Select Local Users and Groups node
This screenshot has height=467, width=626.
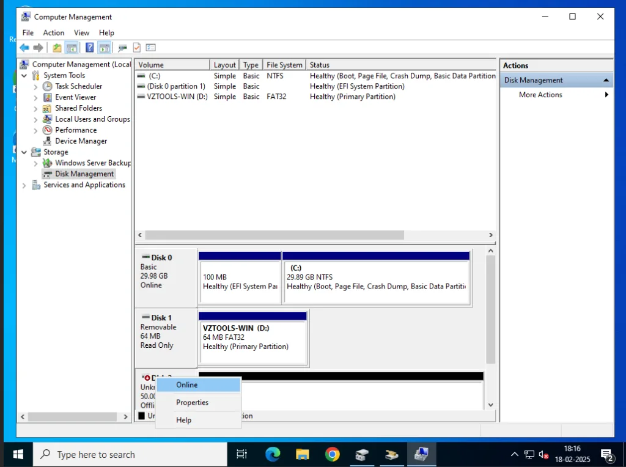tap(93, 119)
